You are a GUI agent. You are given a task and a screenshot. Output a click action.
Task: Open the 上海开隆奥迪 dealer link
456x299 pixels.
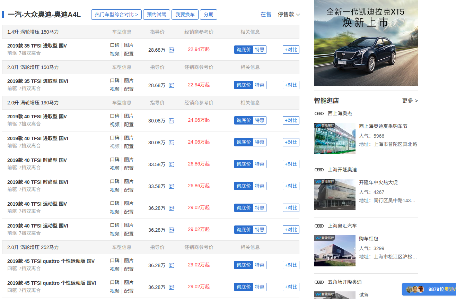(x=342, y=170)
